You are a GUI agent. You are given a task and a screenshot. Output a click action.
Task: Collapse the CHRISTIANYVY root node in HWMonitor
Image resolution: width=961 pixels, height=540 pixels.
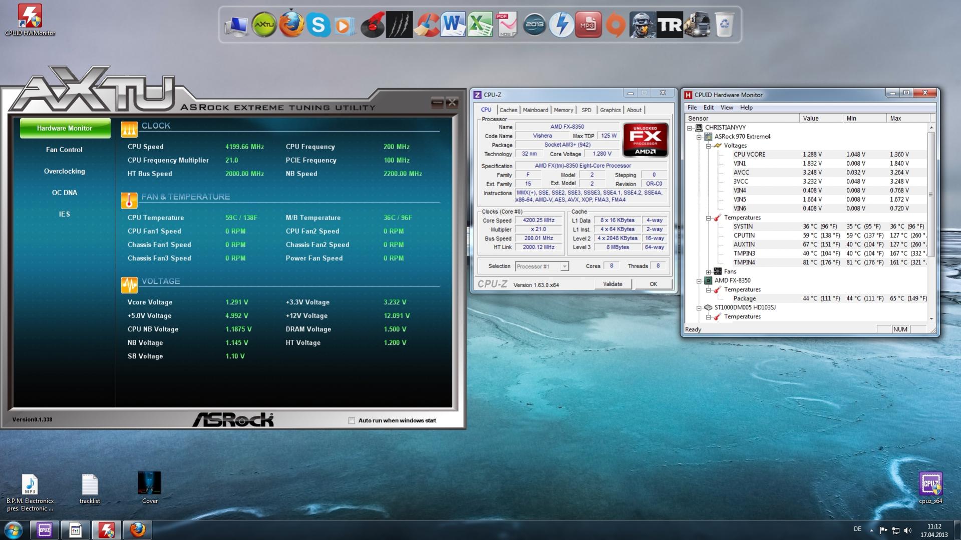(x=690, y=128)
